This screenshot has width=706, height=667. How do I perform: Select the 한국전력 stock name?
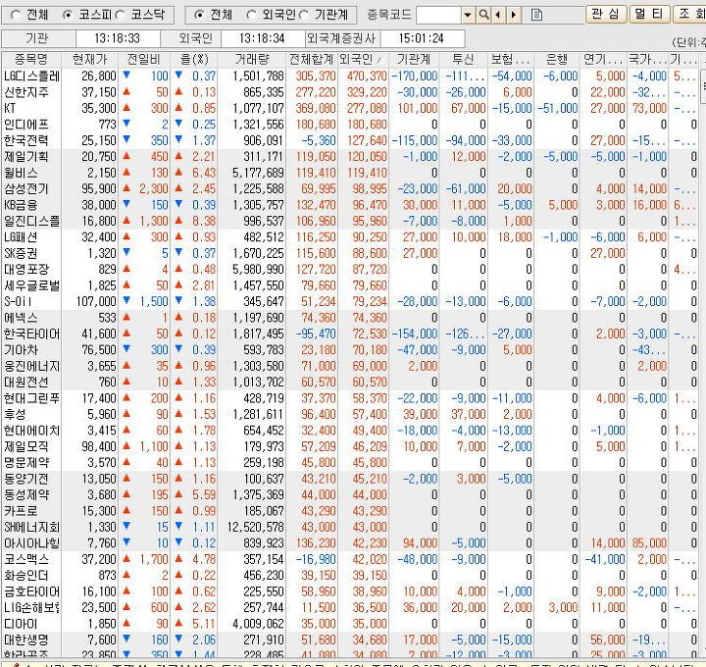pyautogui.click(x=25, y=140)
